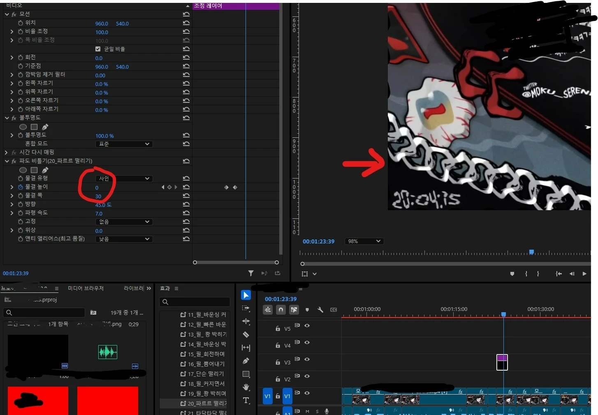Select the Hand tool

[246, 387]
